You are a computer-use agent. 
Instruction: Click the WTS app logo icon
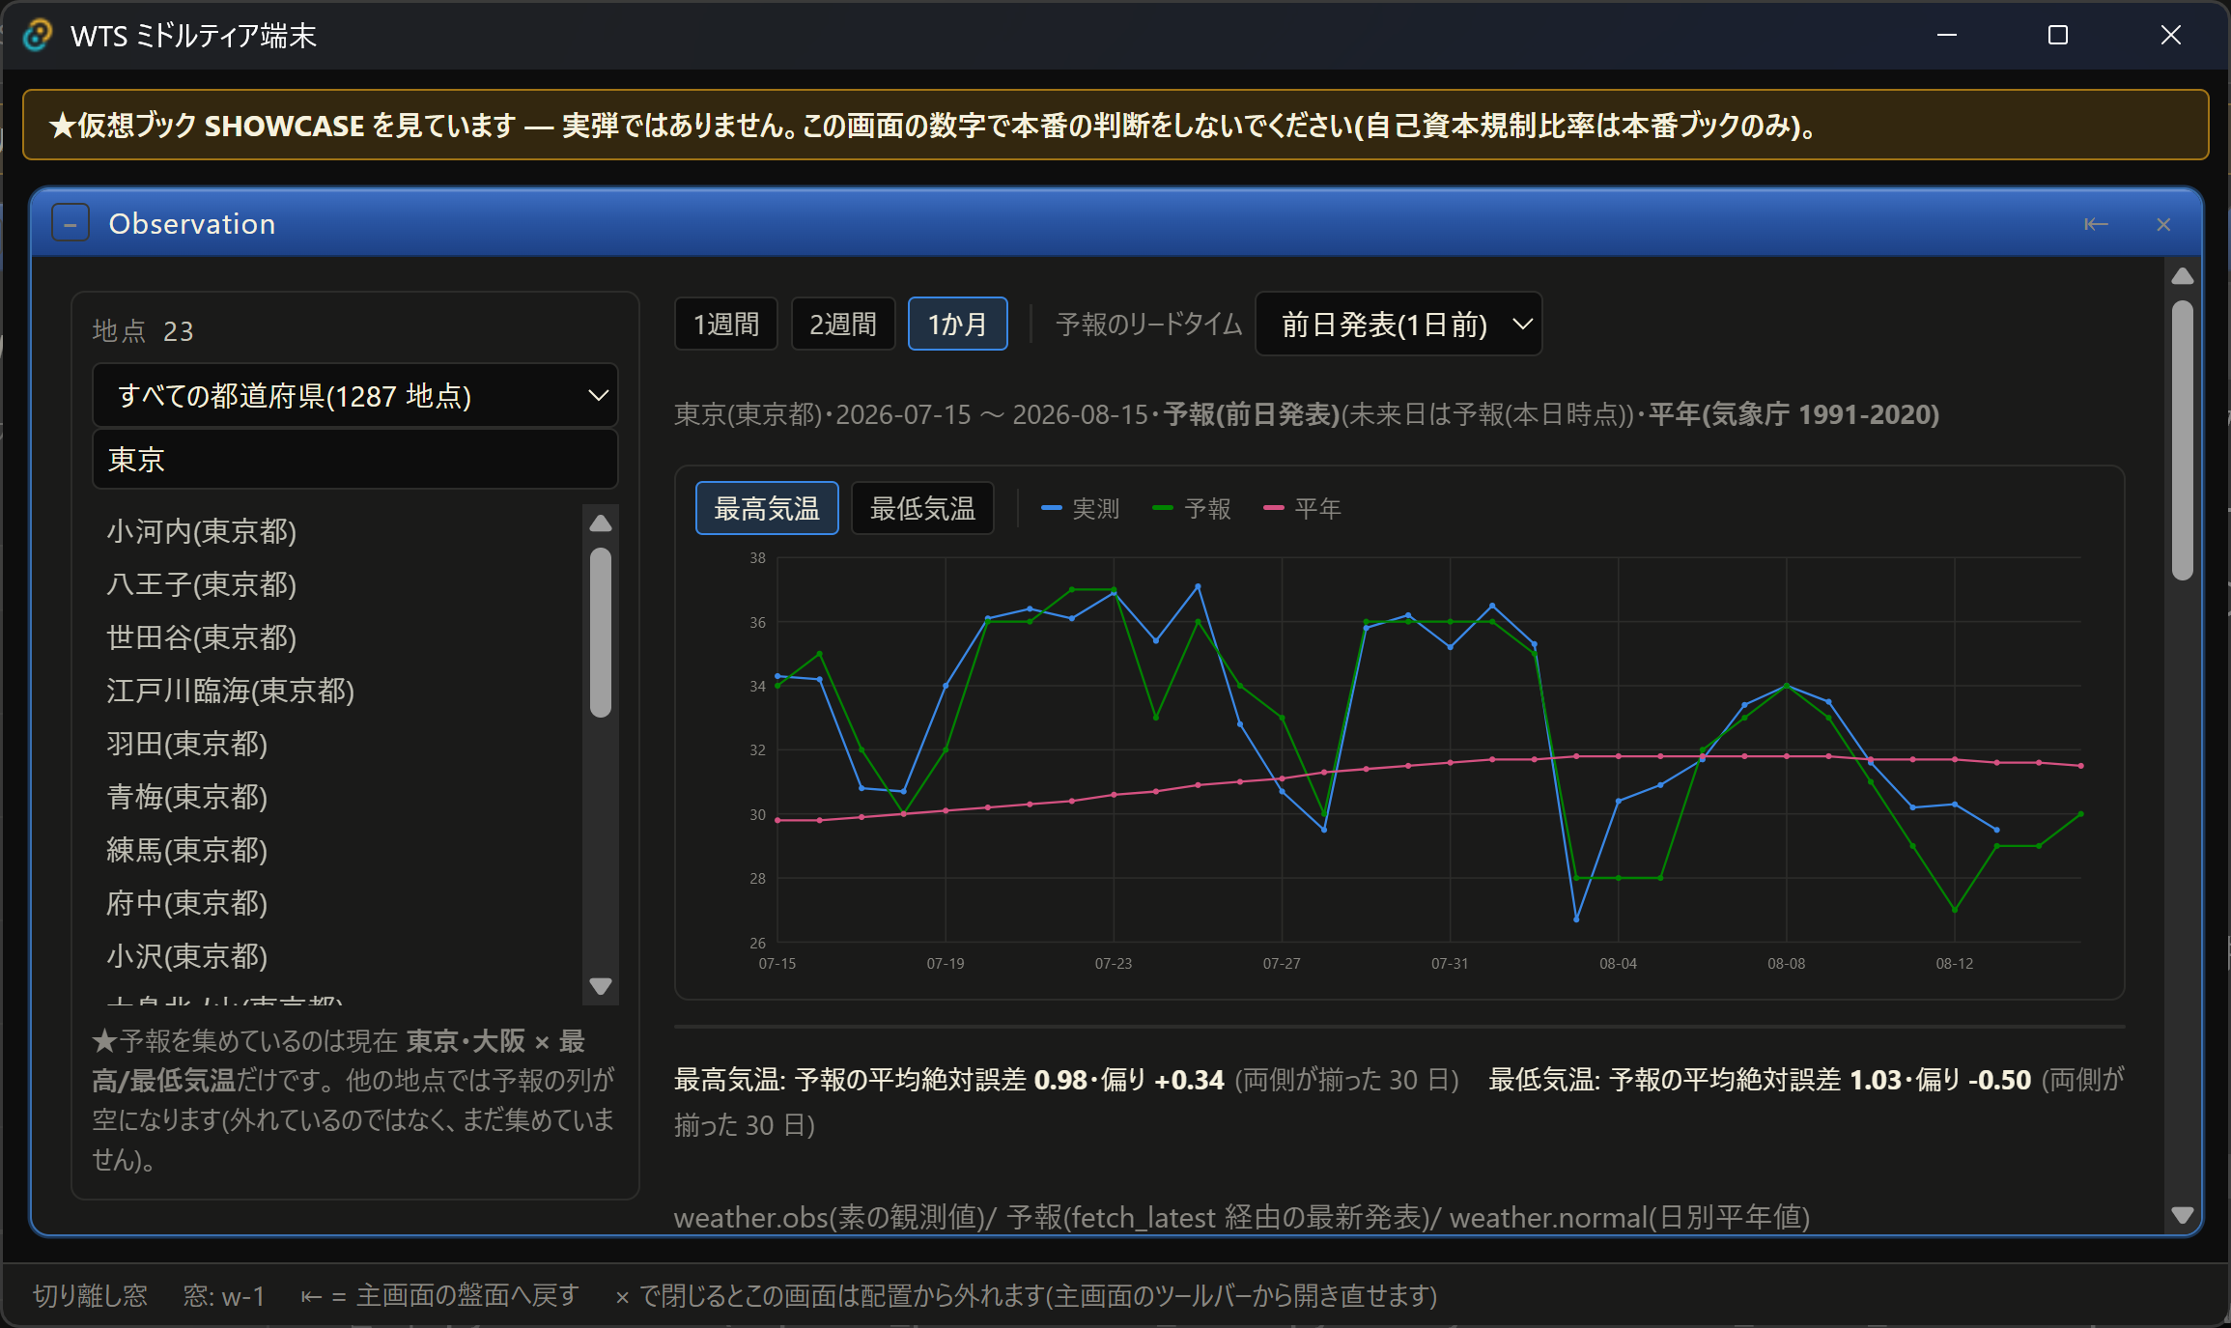coord(37,36)
